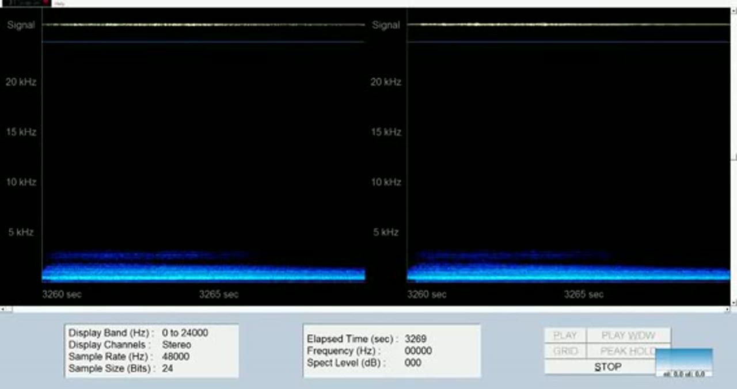Click the "10 kHz" label of the left panel
The height and width of the screenshot is (389, 737).
pos(21,182)
